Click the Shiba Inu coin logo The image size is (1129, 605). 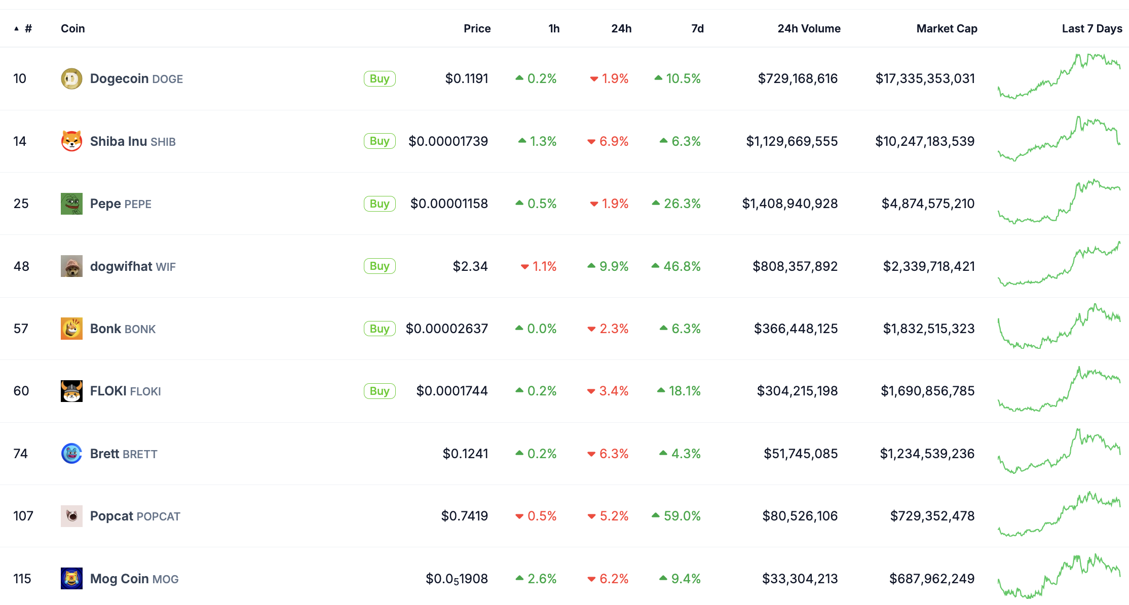pos(71,141)
